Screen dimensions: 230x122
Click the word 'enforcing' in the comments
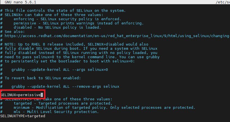24,19
